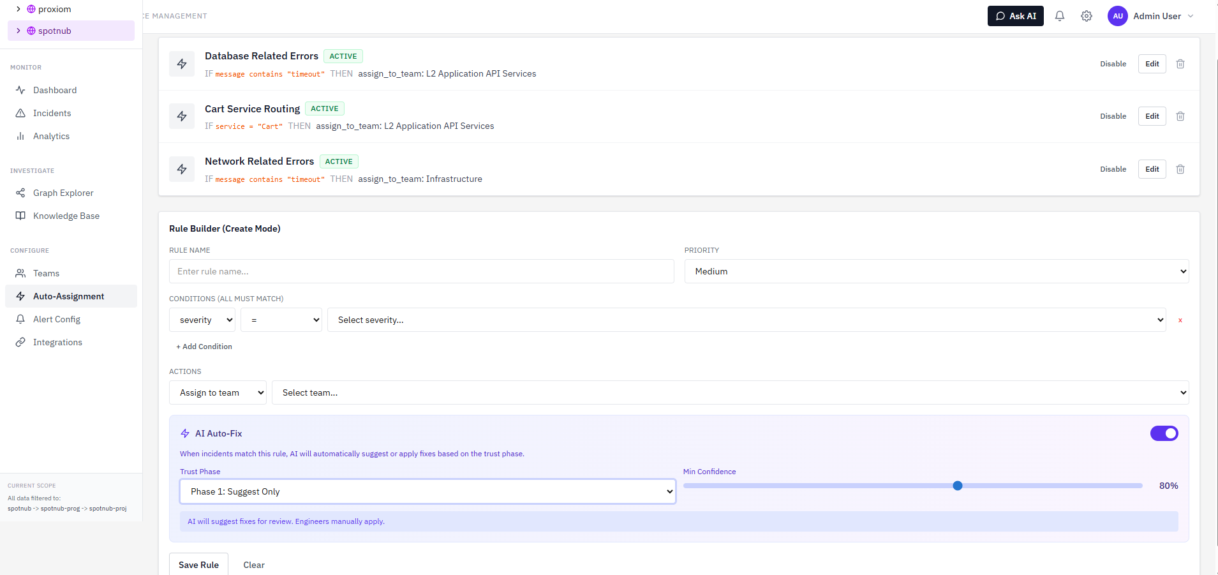This screenshot has height=575, width=1218.
Task: Click the Ask AI button
Action: (x=1015, y=16)
